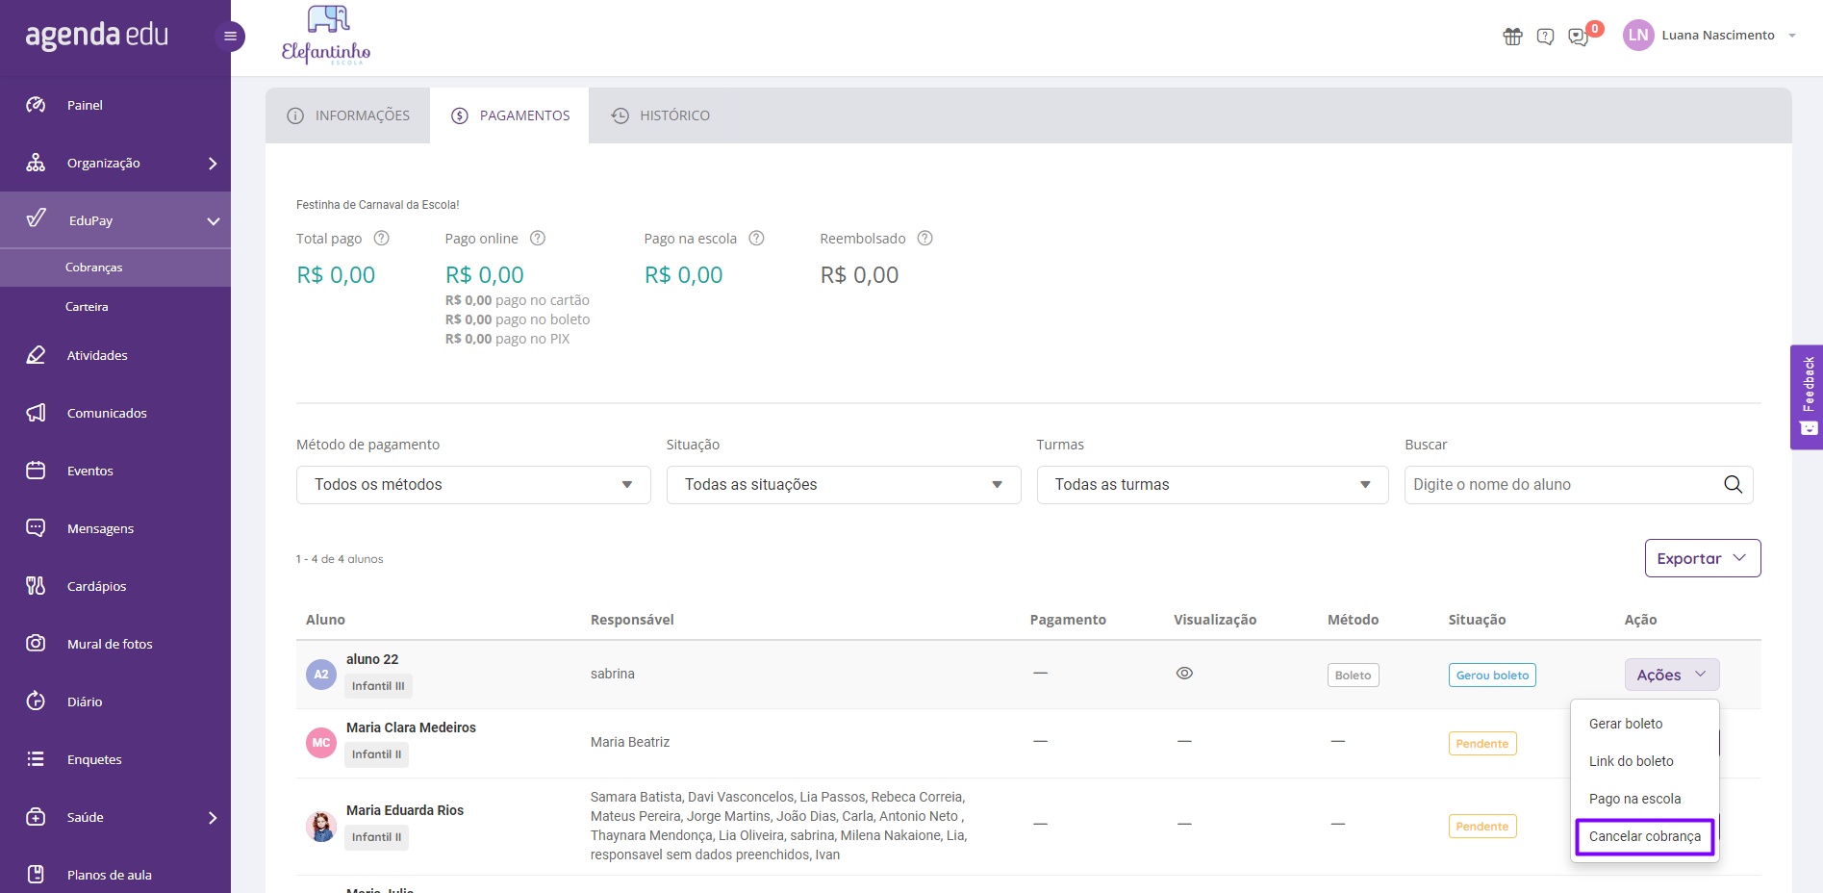Click the Reembolsado info icon

(924, 238)
